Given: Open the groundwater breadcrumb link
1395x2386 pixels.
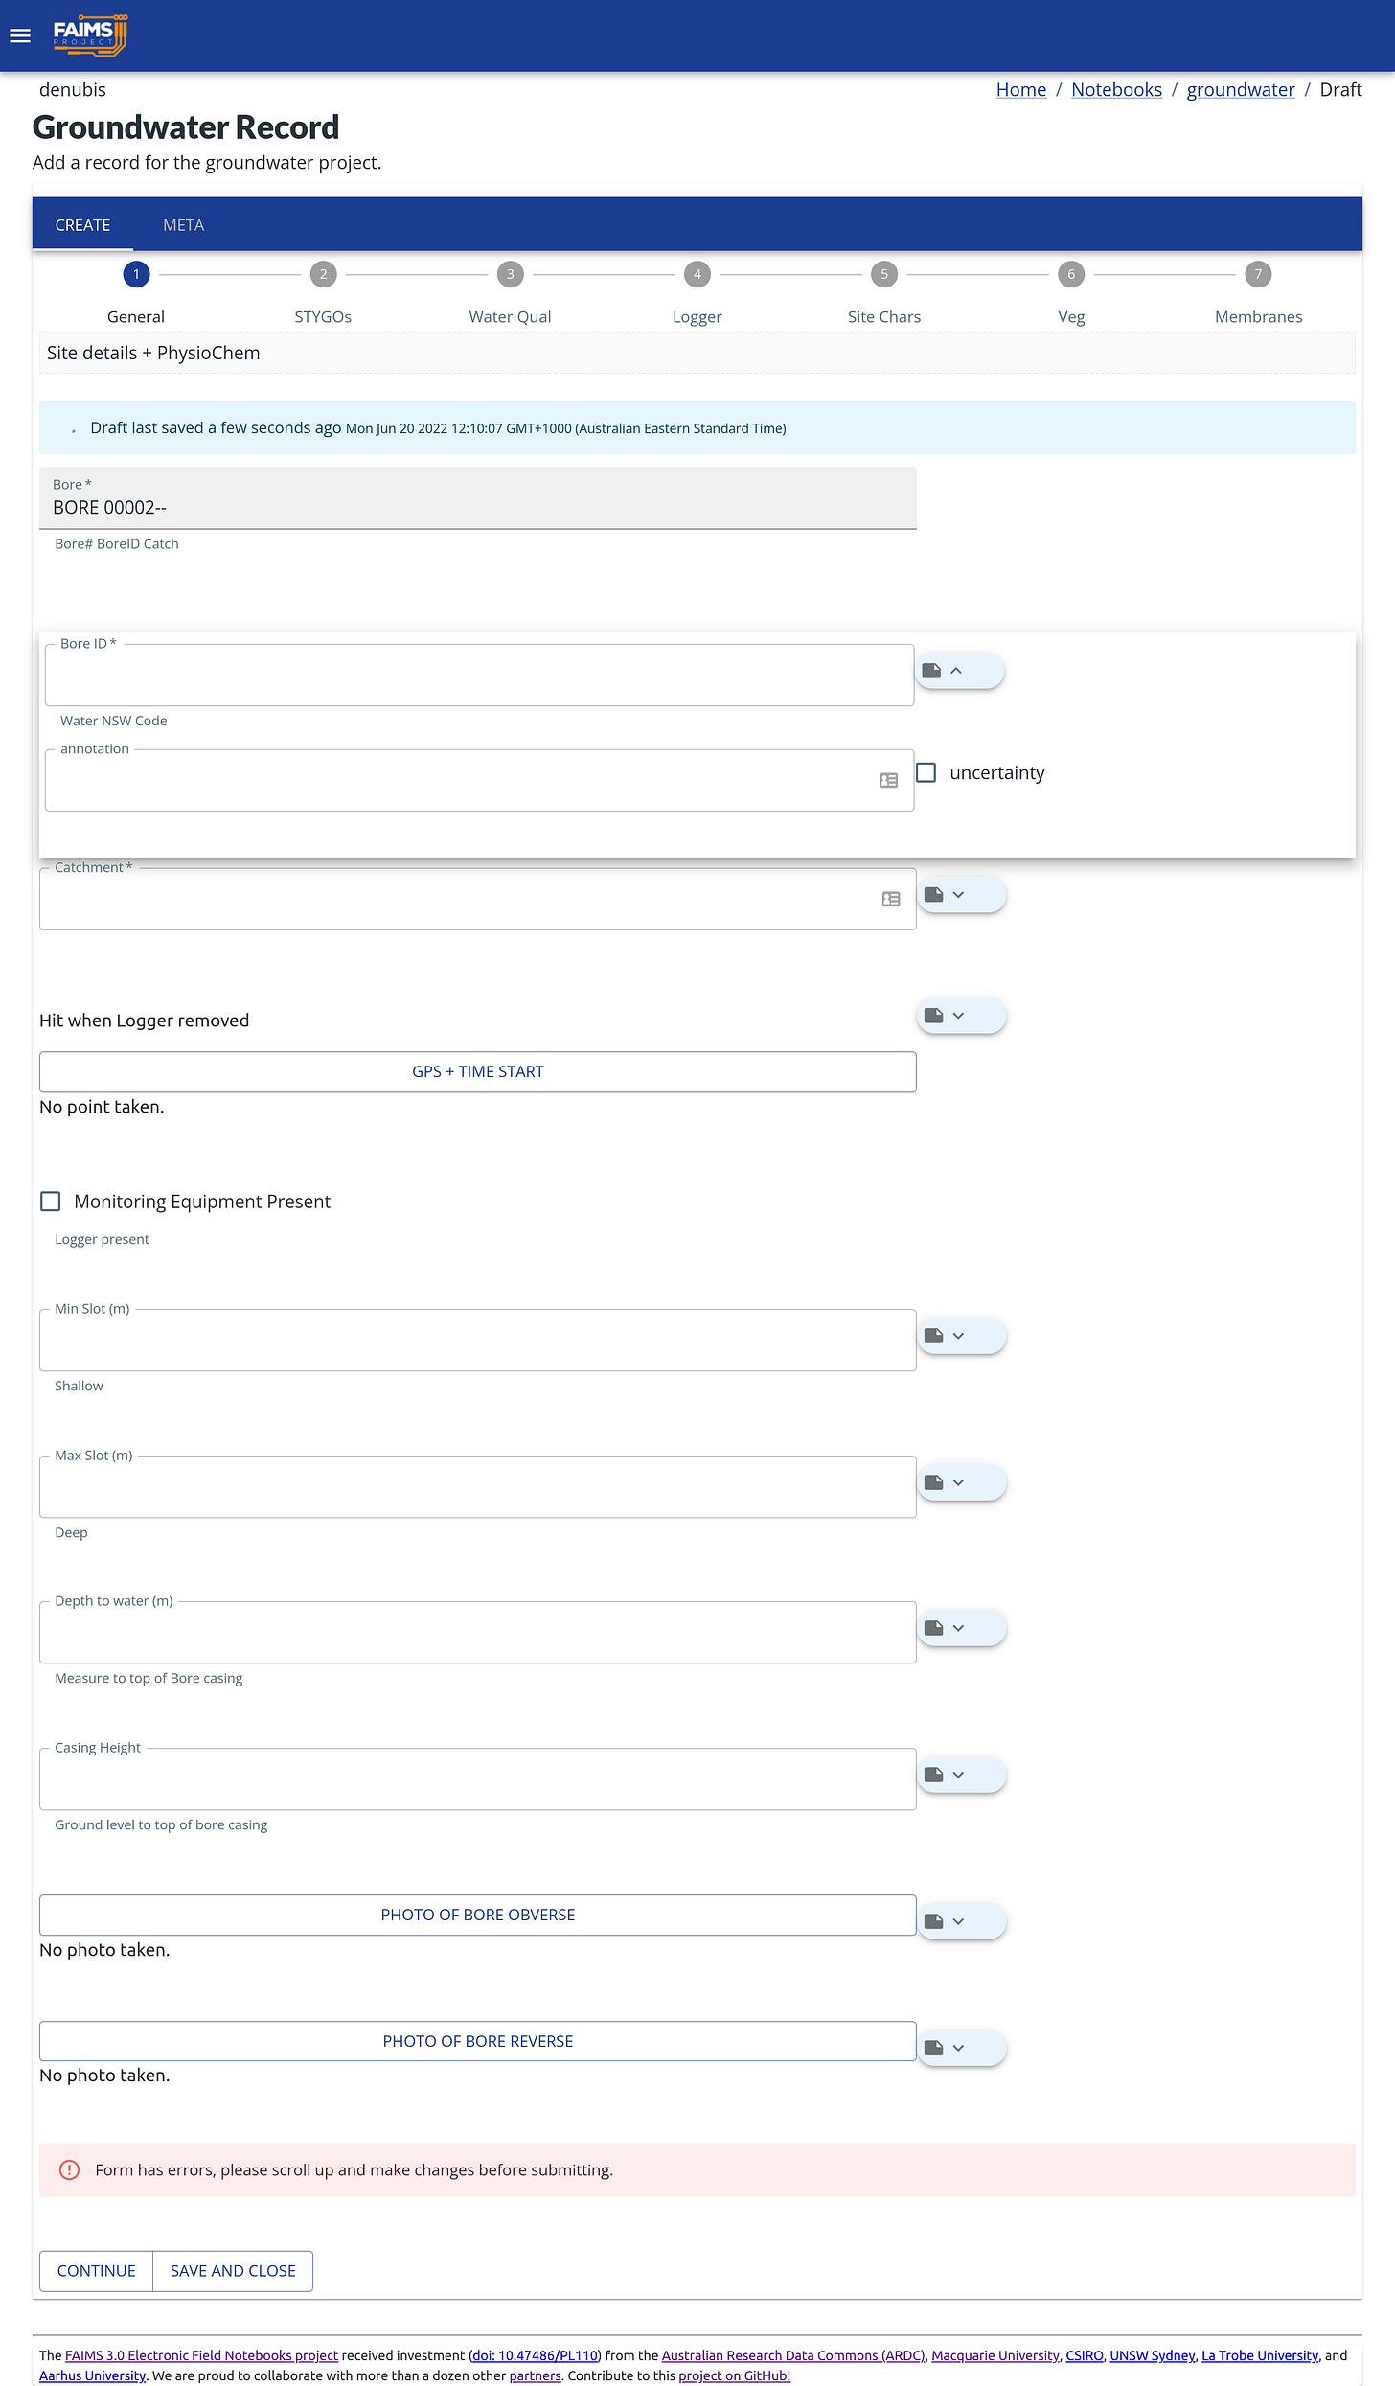Looking at the screenshot, I should pos(1241,89).
